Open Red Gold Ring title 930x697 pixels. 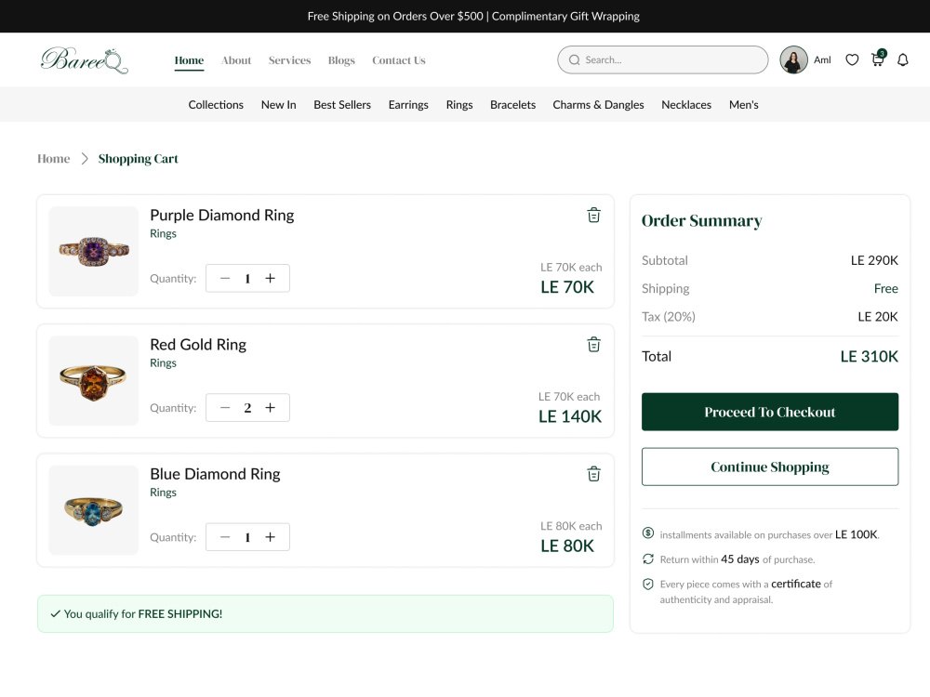pos(198,345)
